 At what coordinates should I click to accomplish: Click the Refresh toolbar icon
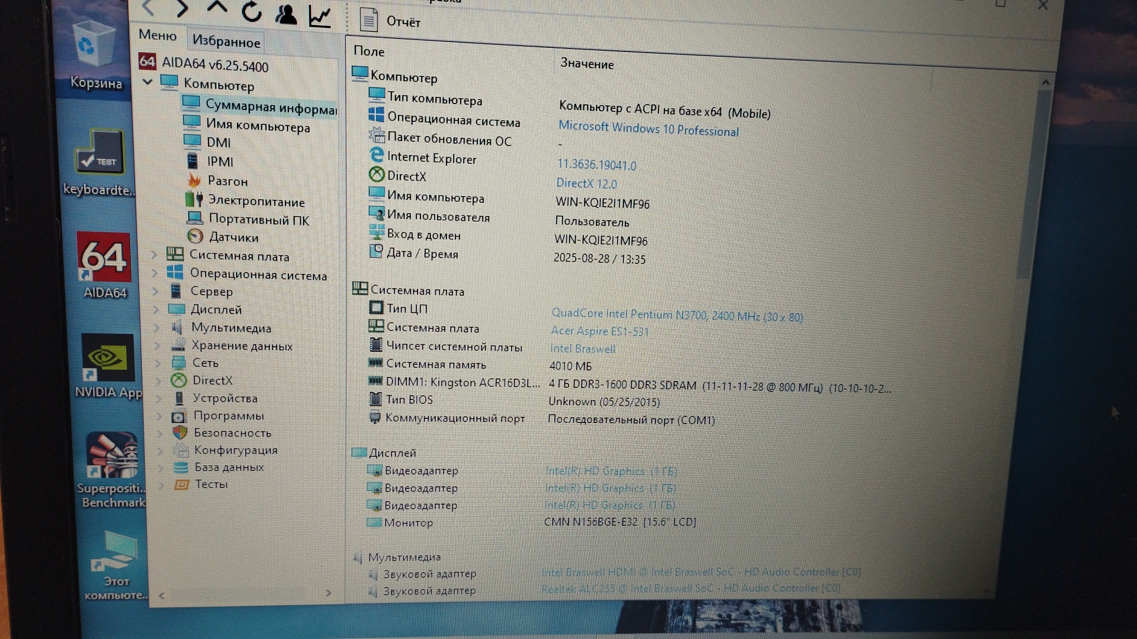click(252, 11)
